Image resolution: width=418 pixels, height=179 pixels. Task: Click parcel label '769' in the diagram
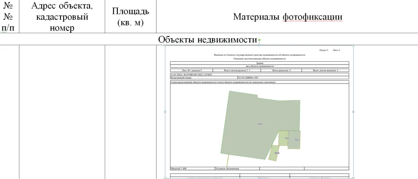[x=260, y=124]
